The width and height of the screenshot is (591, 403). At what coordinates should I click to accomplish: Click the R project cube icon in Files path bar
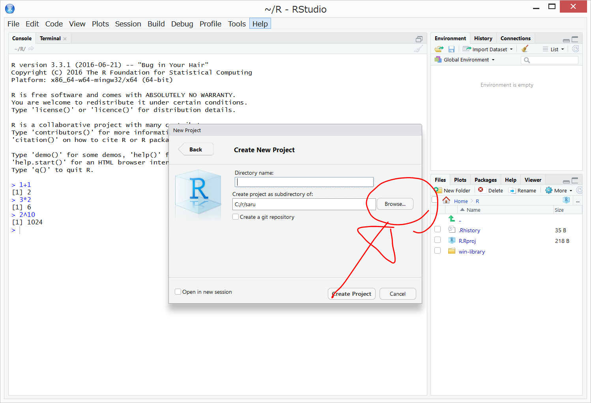[566, 200]
